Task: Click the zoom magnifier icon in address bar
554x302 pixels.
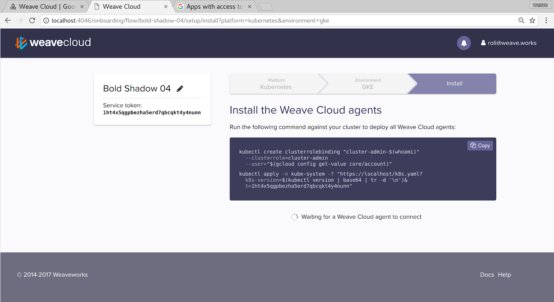Action: pyautogui.click(x=521, y=20)
